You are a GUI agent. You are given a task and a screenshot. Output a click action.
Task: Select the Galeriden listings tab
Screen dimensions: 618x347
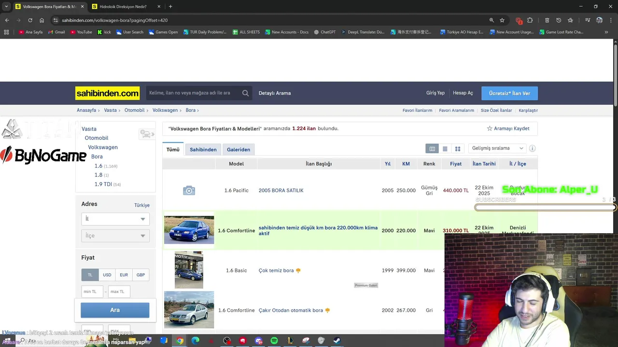tap(239, 149)
